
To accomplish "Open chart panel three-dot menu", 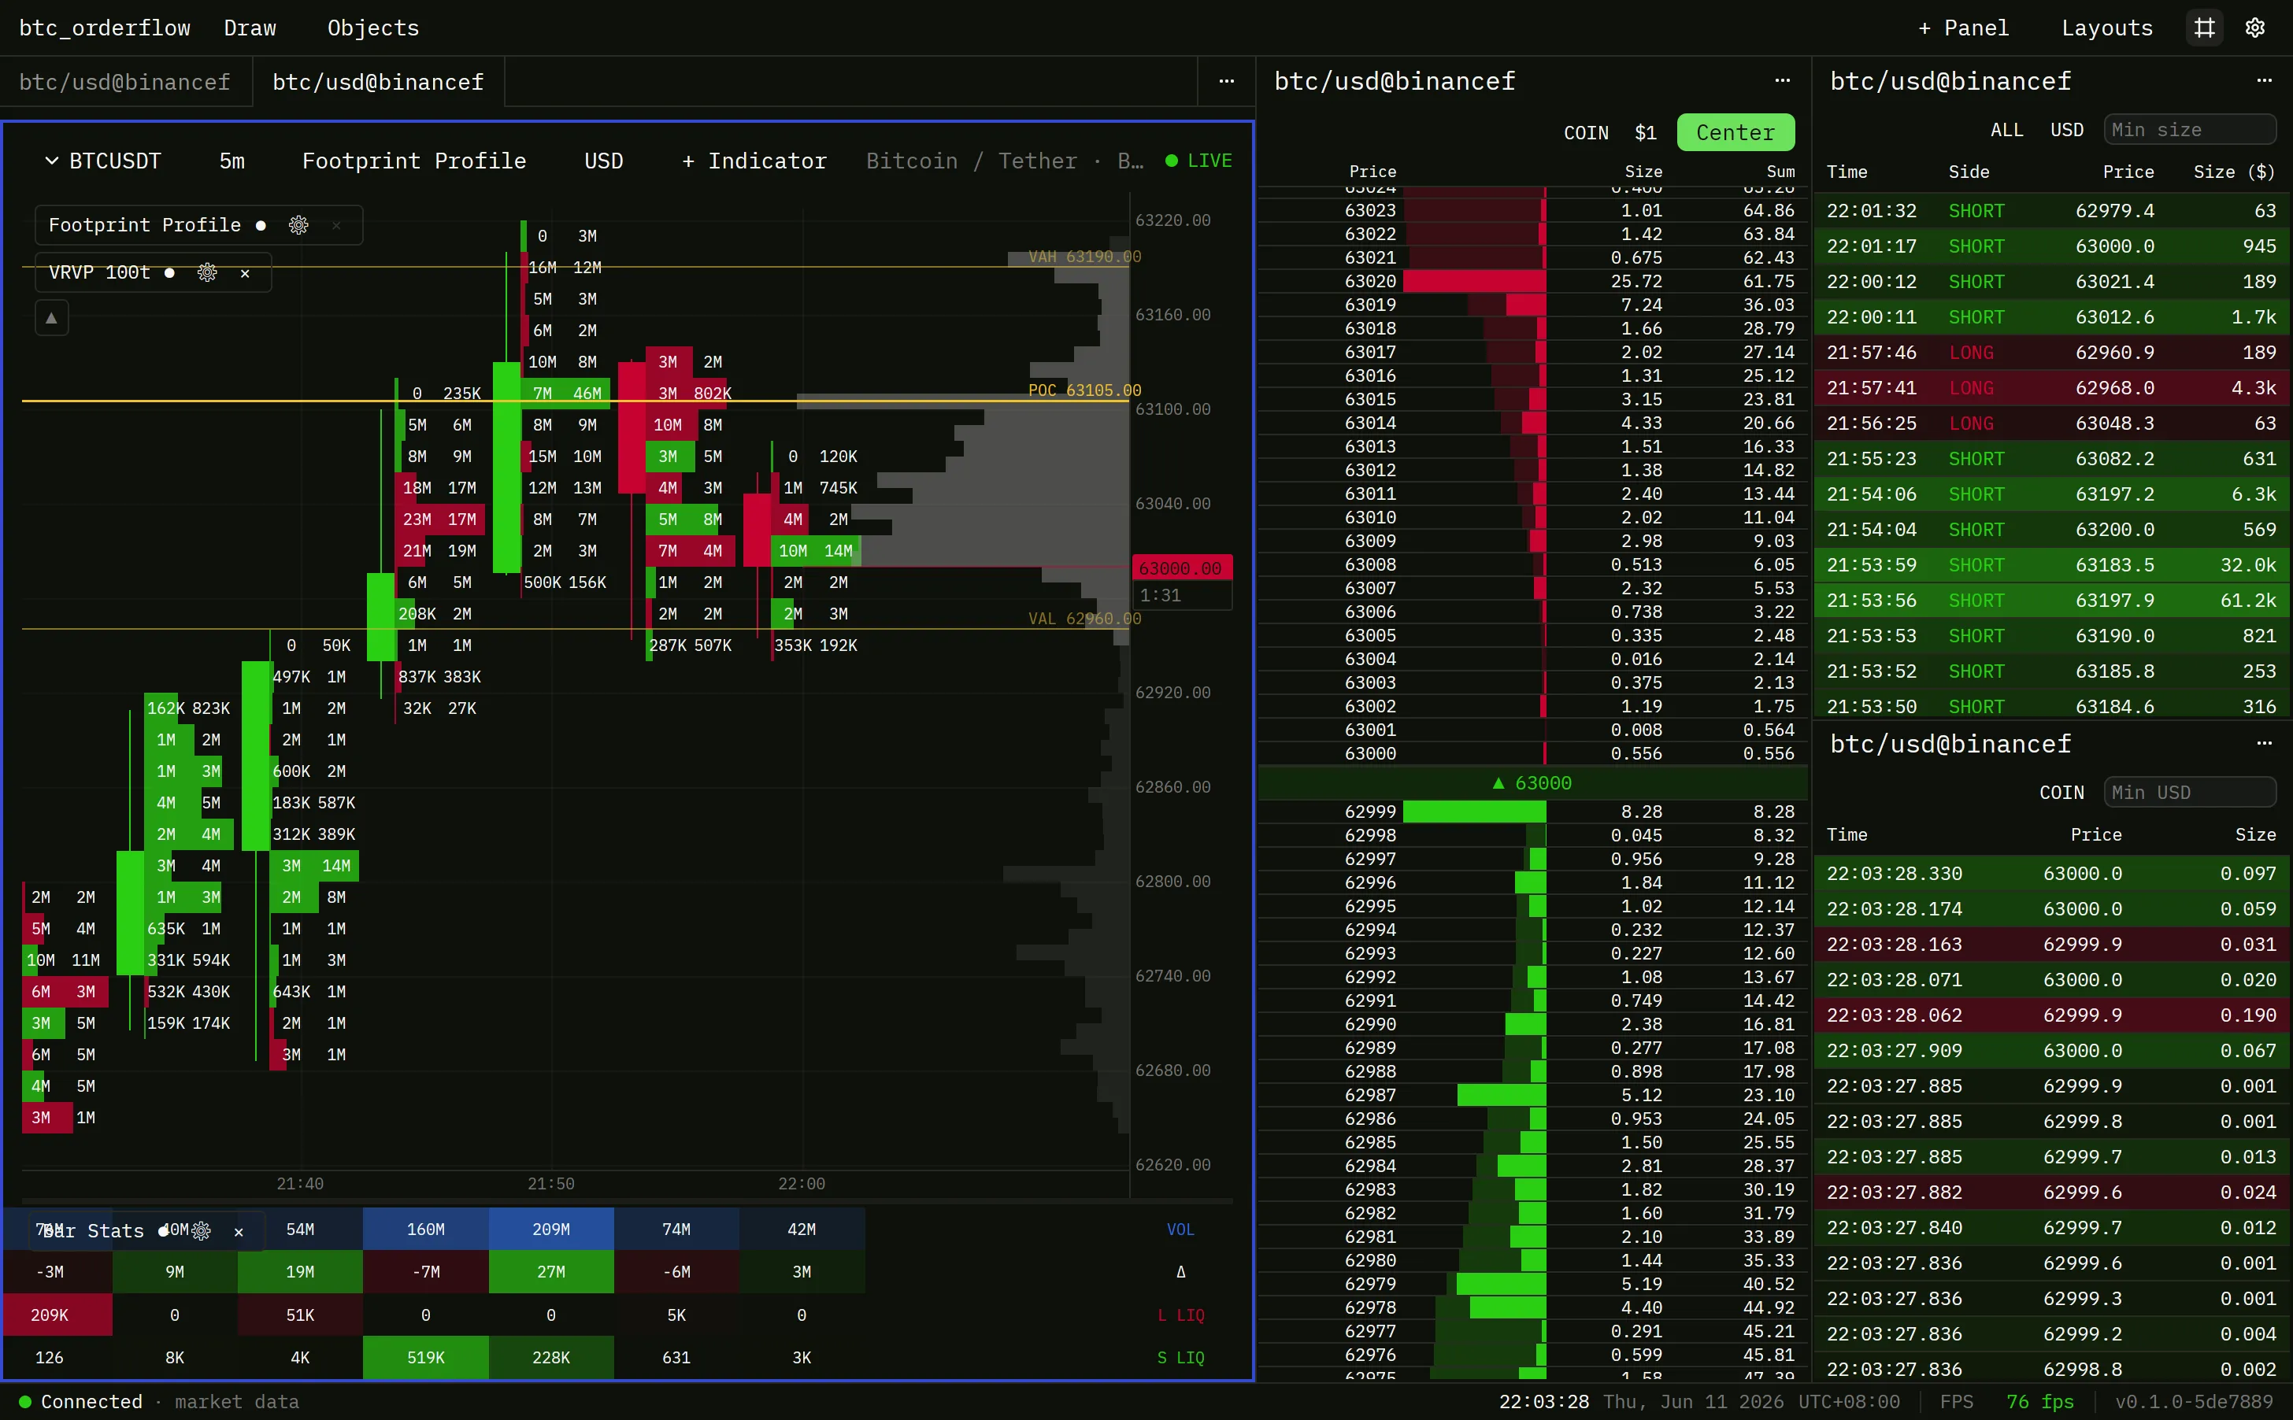I will click(1226, 82).
